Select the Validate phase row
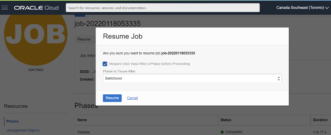Viewport: 331px width, 135px height. pos(203,132)
